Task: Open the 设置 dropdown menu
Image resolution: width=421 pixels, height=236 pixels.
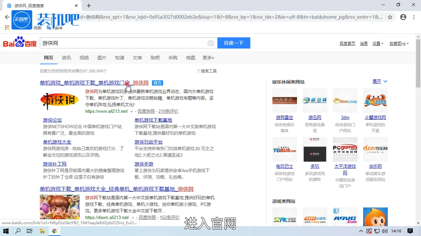Action: (378, 44)
